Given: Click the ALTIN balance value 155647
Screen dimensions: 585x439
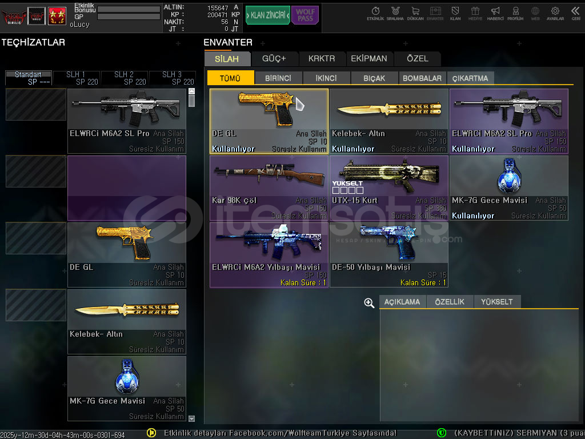Looking at the screenshot, I should [218, 7].
